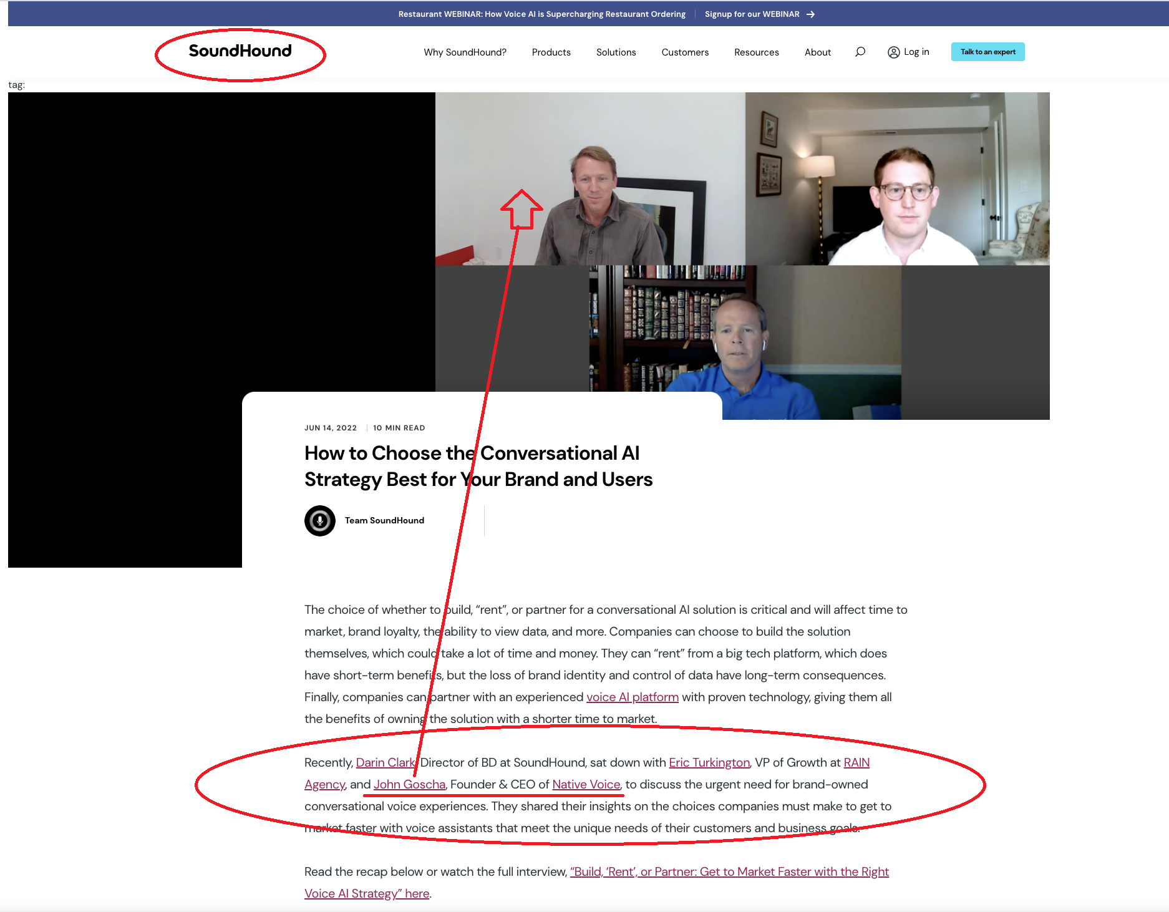Expand the About menu

[817, 52]
